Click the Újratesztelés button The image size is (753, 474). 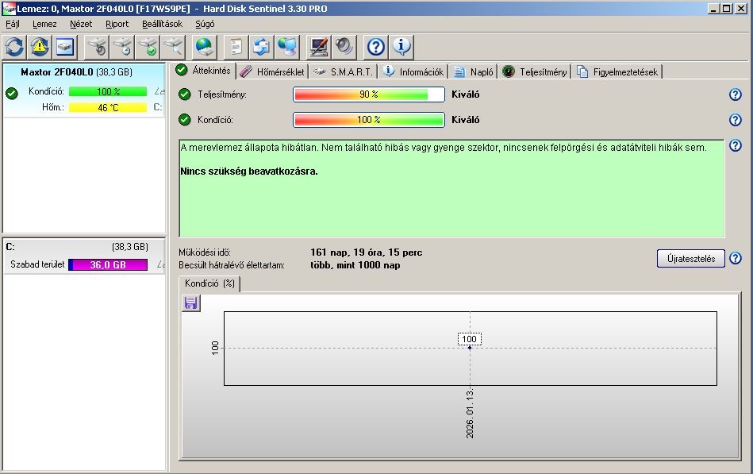point(690,259)
